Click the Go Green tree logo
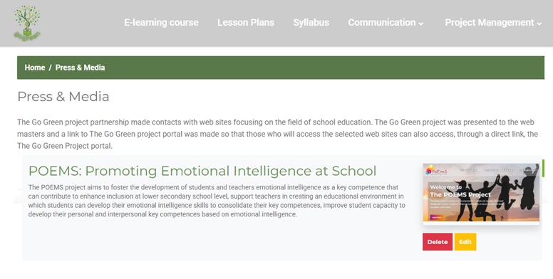 [27, 23]
